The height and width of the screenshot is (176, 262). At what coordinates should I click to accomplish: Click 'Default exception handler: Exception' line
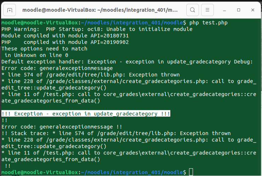(x=127, y=62)
